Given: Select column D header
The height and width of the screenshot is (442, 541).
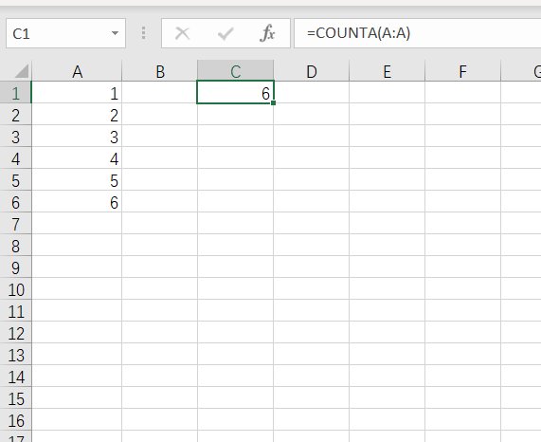Looking at the screenshot, I should [312, 71].
